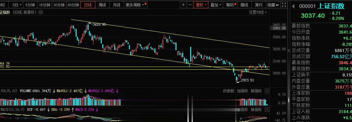Viewport: 352px width, 122px height.
Task: Select the 上涨家数 row
Action: point(321,93)
